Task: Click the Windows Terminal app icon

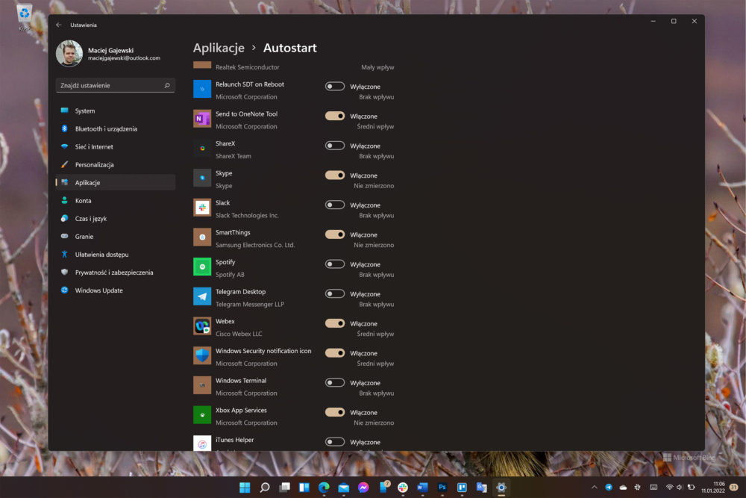Action: pyautogui.click(x=202, y=385)
